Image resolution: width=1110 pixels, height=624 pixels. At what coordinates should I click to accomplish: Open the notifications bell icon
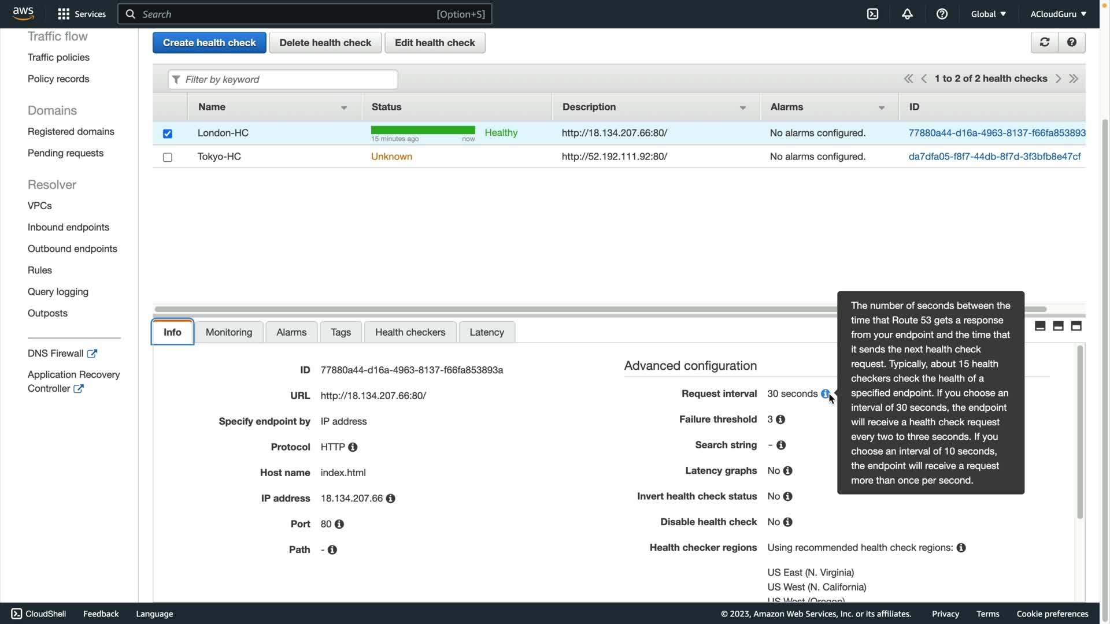pyautogui.click(x=907, y=14)
